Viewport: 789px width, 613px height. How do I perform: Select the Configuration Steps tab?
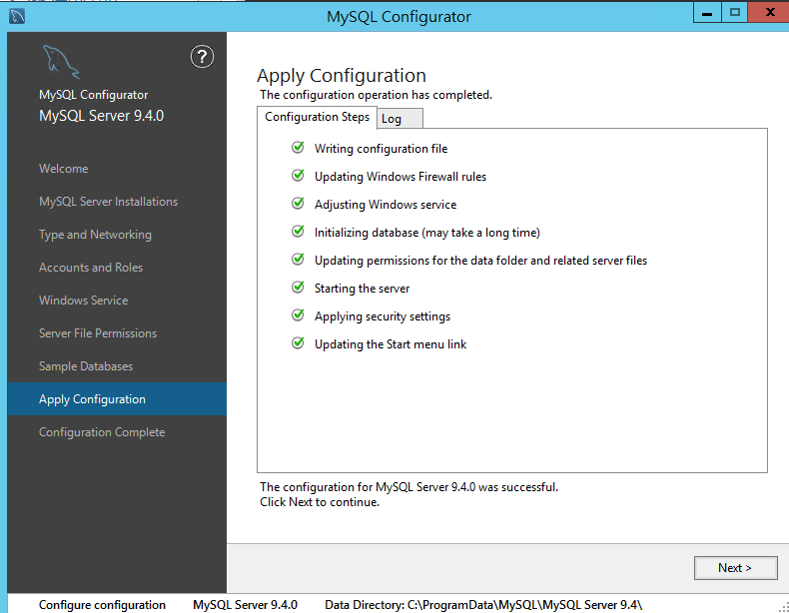pyautogui.click(x=317, y=117)
